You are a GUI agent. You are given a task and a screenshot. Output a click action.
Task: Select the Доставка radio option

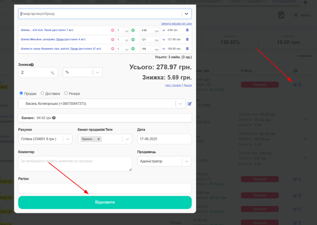click(x=42, y=93)
